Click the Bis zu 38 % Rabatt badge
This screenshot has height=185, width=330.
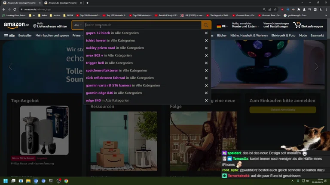[x=23, y=158]
